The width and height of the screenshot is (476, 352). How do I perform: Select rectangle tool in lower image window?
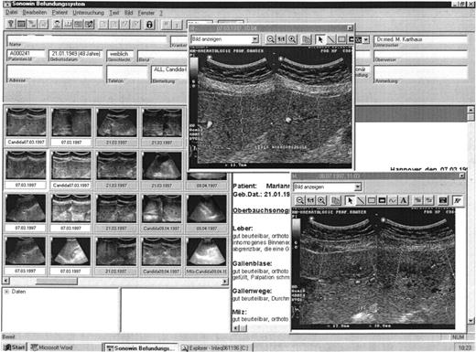click(371, 200)
